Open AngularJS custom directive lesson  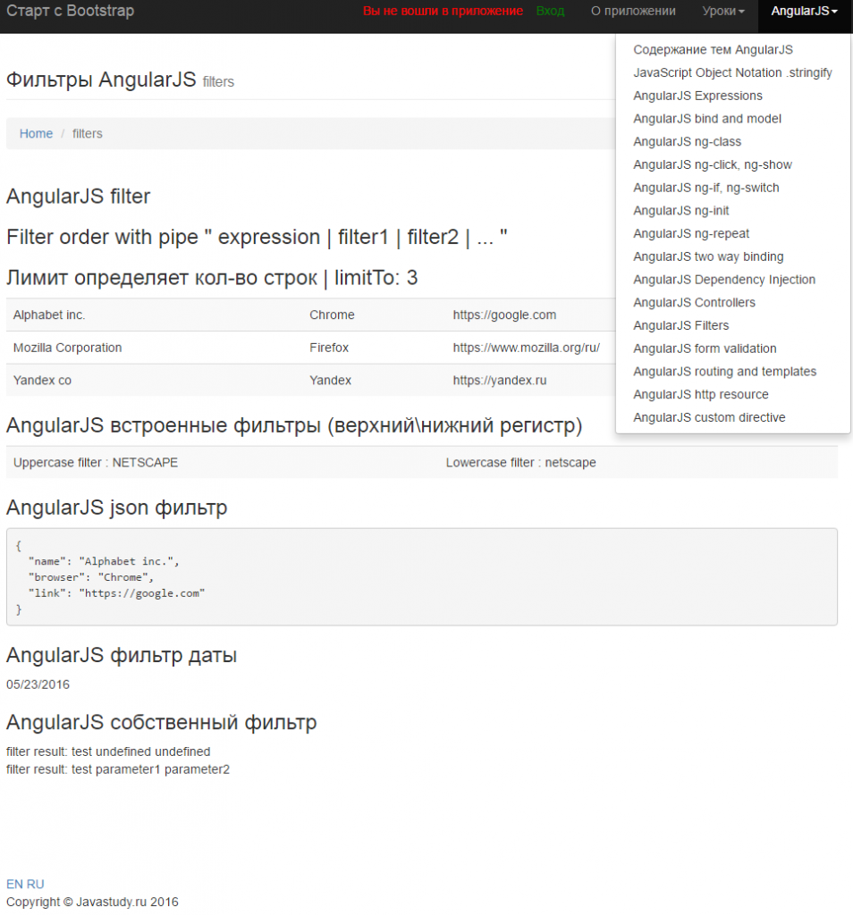point(708,417)
